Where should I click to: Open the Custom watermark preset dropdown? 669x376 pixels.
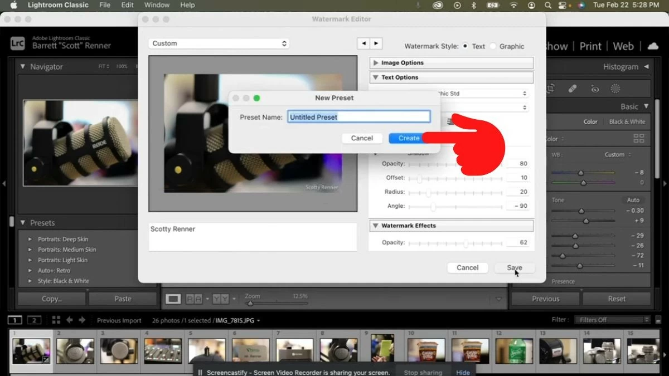coord(219,43)
